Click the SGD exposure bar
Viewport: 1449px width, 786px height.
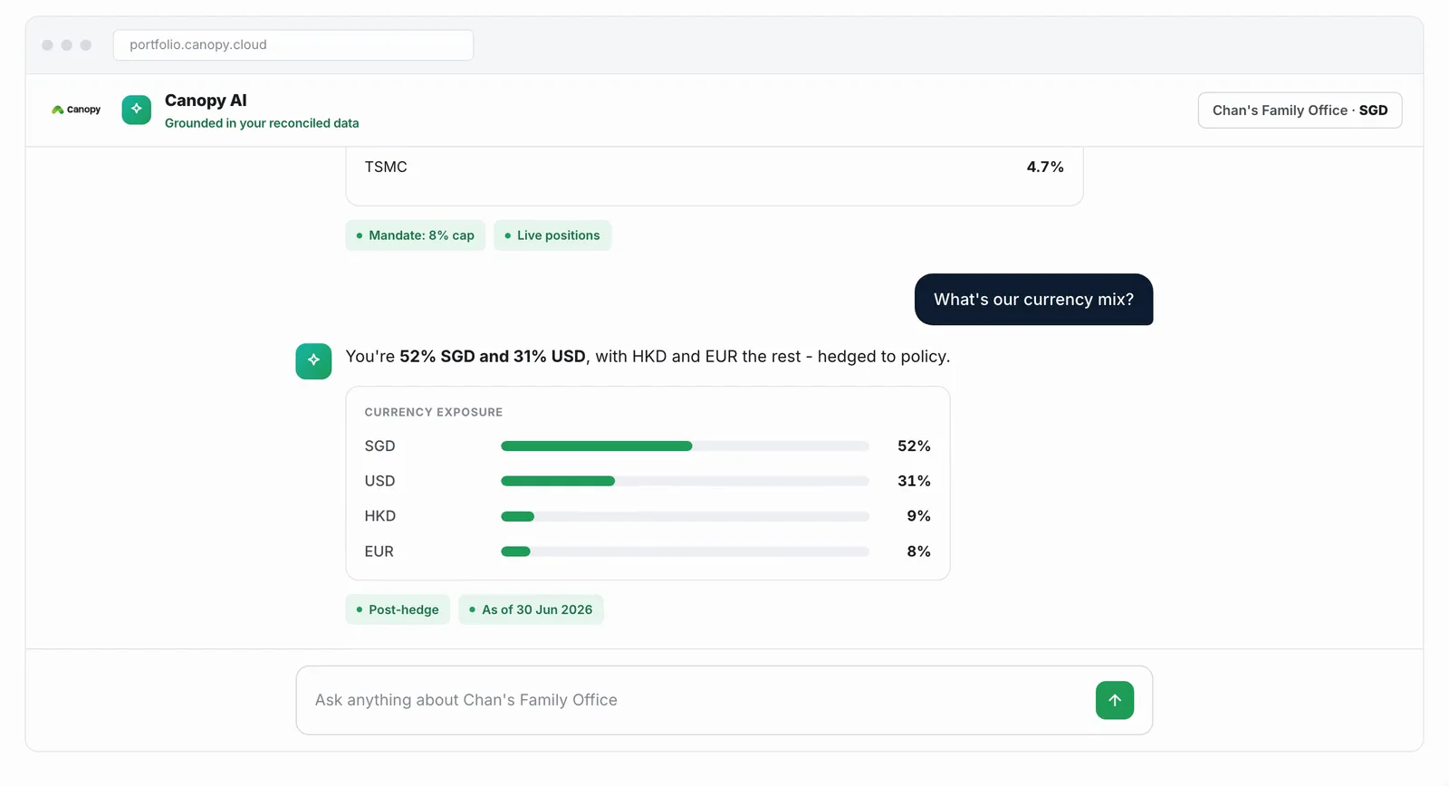685,446
